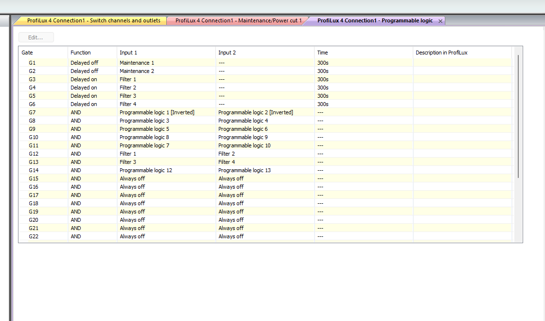Switch to Switch channels and outlets tab
This screenshot has width=545, height=321.
[x=93, y=21]
